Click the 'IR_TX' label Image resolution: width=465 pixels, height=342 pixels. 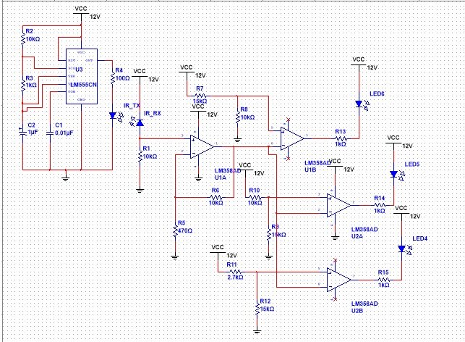tap(132, 106)
